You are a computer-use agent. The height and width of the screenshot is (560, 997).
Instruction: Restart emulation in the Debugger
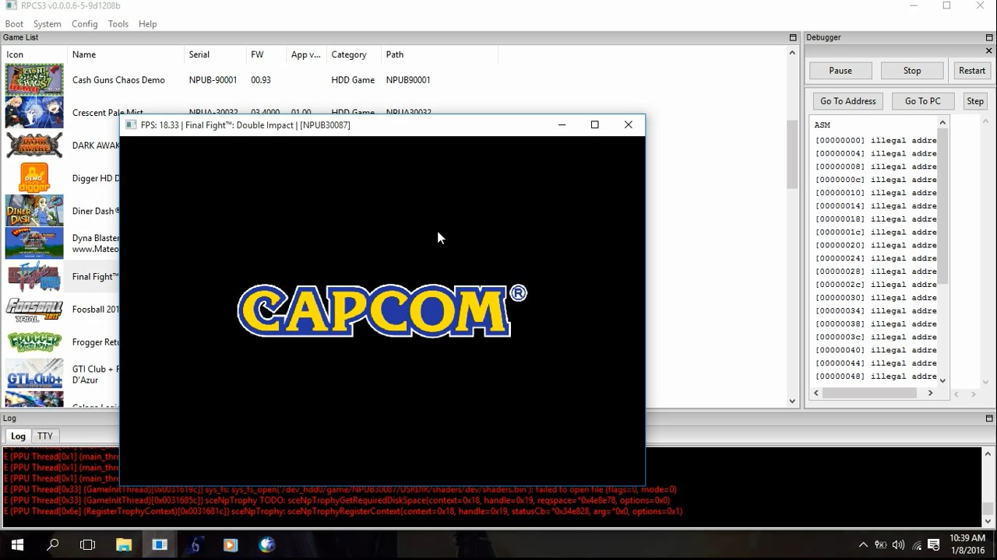point(972,71)
